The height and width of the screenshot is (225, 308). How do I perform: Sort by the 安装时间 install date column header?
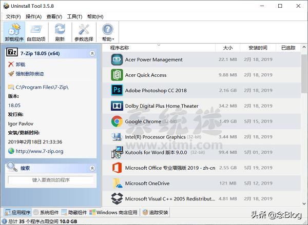tap(258, 48)
